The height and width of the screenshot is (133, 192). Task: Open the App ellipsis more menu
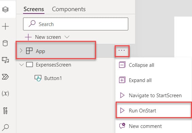(122, 50)
